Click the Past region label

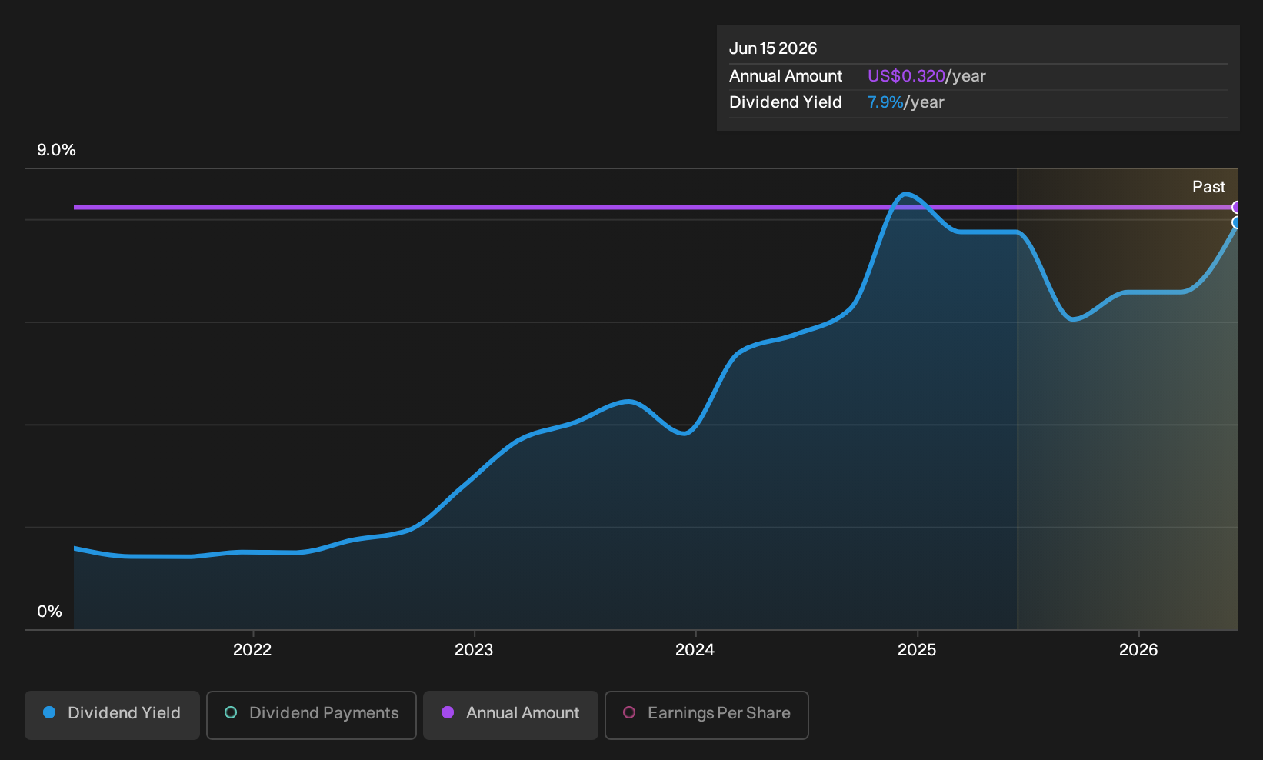tap(1208, 187)
